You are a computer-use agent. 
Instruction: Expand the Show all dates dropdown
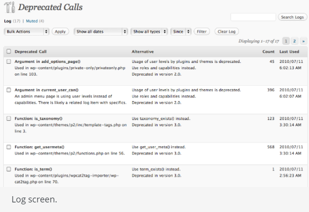point(100,31)
